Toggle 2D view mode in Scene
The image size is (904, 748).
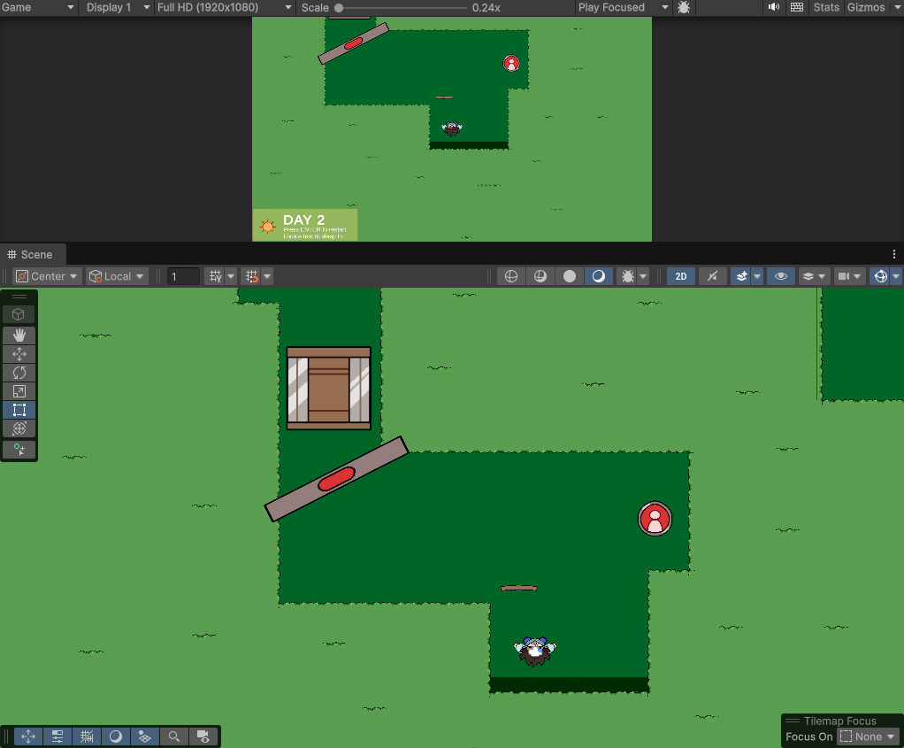680,276
